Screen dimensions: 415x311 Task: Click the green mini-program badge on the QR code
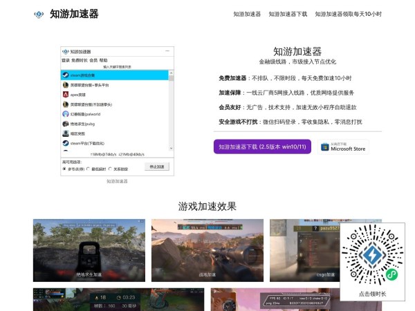(x=391, y=274)
